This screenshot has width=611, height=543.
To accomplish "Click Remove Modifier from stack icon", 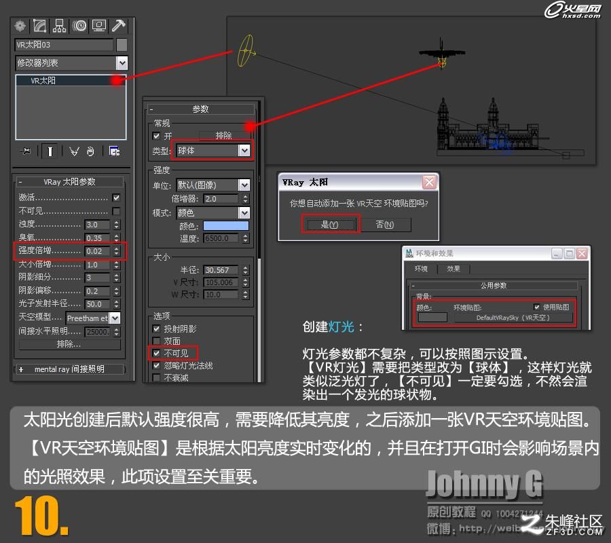I will click(90, 151).
